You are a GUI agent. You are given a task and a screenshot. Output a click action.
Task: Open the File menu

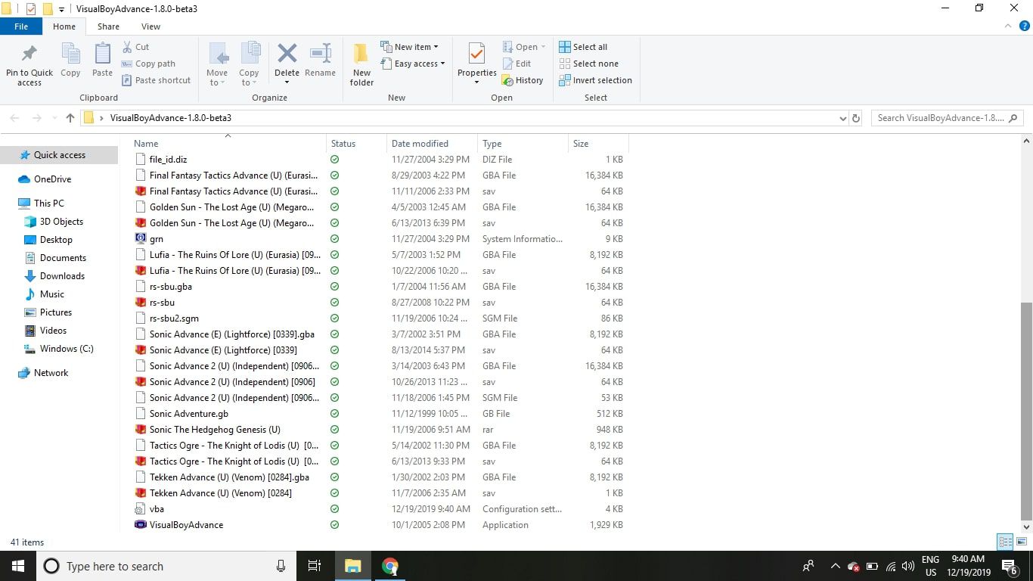pos(21,26)
